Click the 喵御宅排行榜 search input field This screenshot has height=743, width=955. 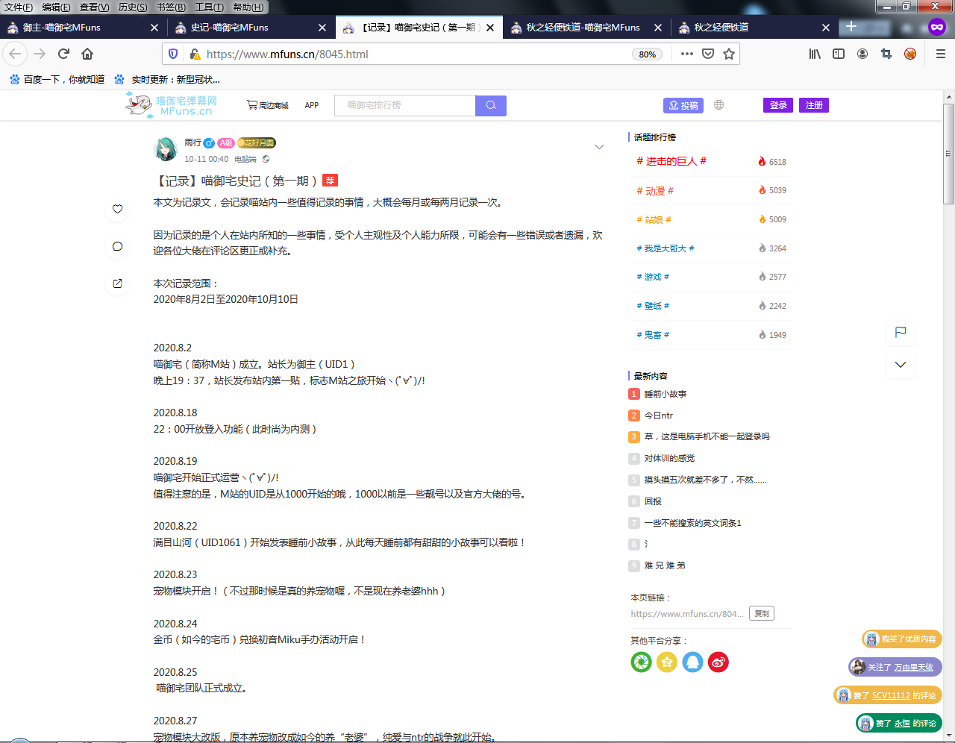tap(404, 105)
